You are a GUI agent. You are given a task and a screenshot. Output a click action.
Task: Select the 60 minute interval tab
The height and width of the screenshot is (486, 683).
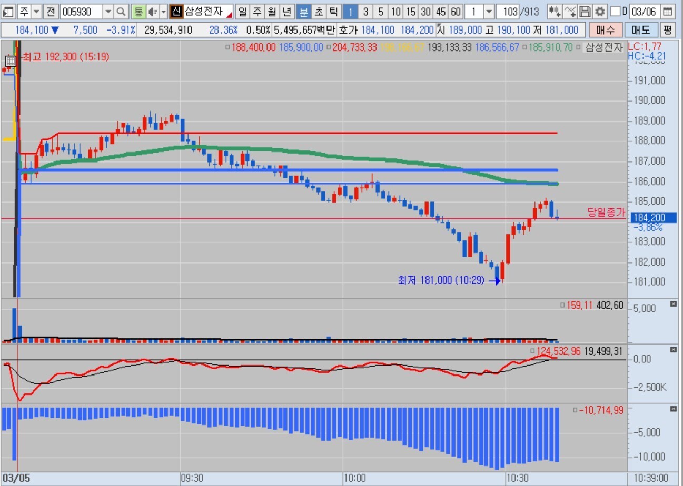coord(456,12)
